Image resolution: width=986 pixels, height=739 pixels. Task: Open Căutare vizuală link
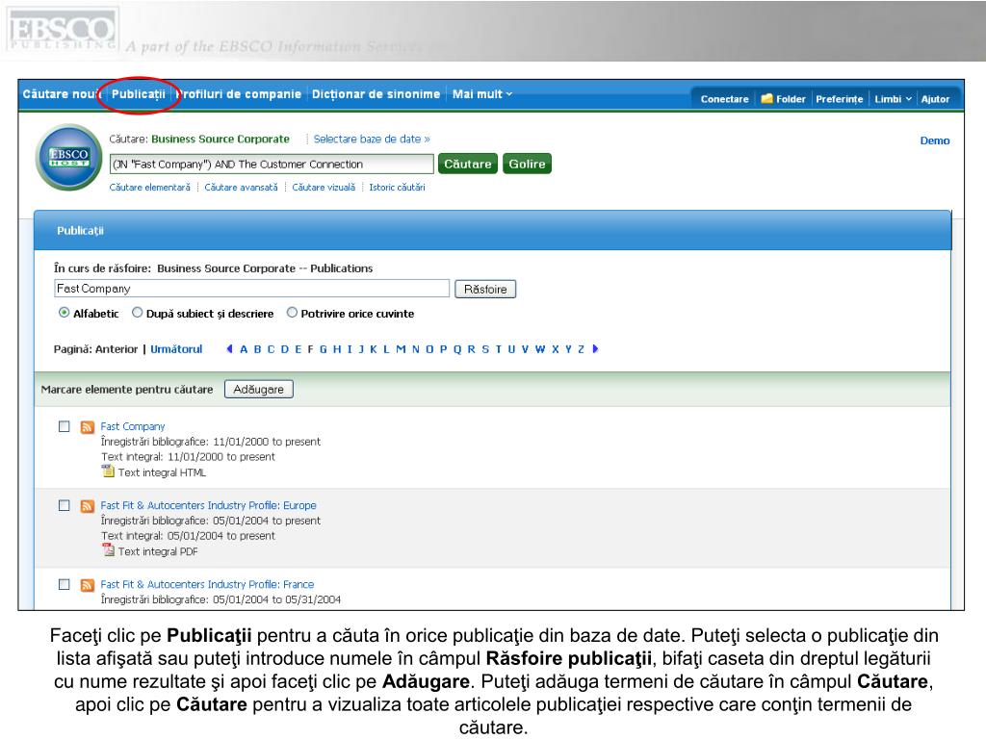pyautogui.click(x=324, y=188)
